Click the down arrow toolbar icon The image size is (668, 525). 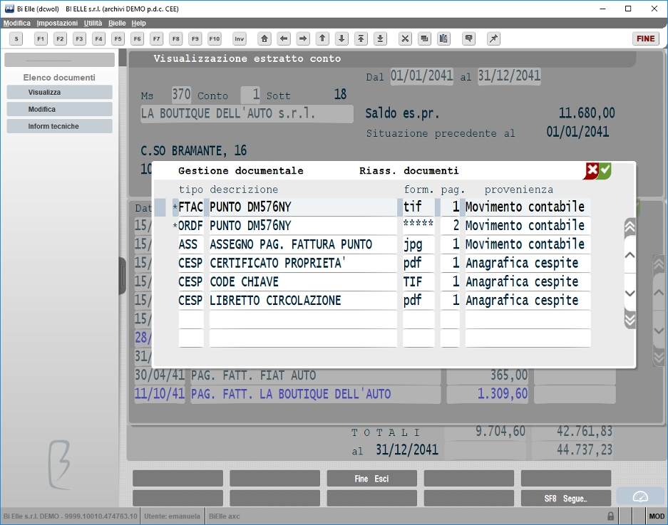341,38
